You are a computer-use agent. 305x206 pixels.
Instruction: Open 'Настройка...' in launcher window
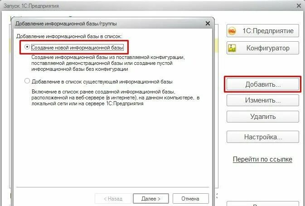click(262, 137)
